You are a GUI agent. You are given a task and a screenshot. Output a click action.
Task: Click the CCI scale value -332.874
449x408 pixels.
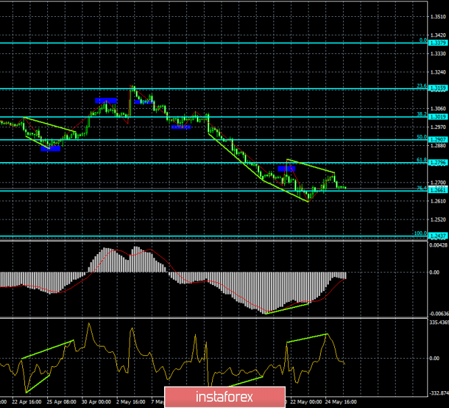439,393
